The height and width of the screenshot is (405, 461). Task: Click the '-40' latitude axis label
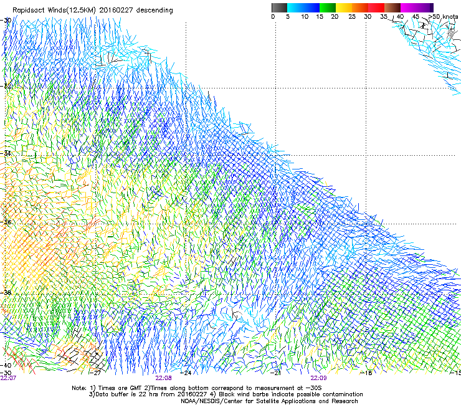coord(6,365)
